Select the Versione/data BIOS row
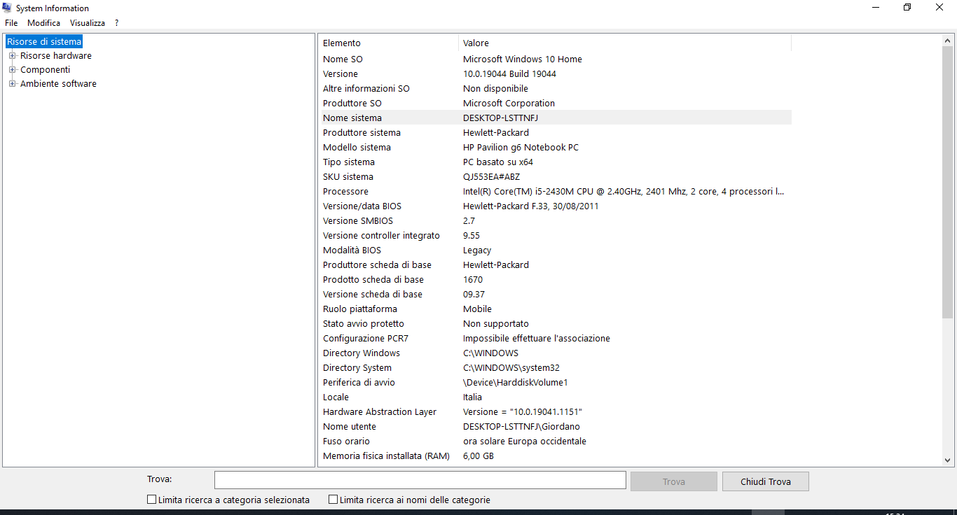The image size is (957, 515). 556,206
